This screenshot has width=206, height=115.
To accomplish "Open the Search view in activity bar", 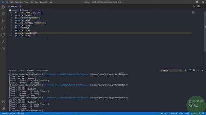I will (3, 14).
